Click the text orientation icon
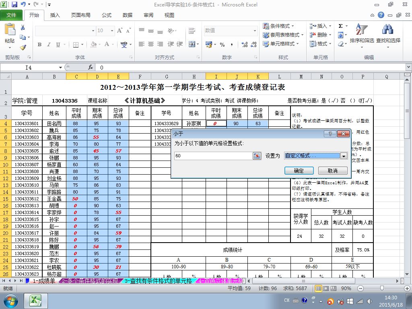The image size is (412, 309). (x=171, y=31)
